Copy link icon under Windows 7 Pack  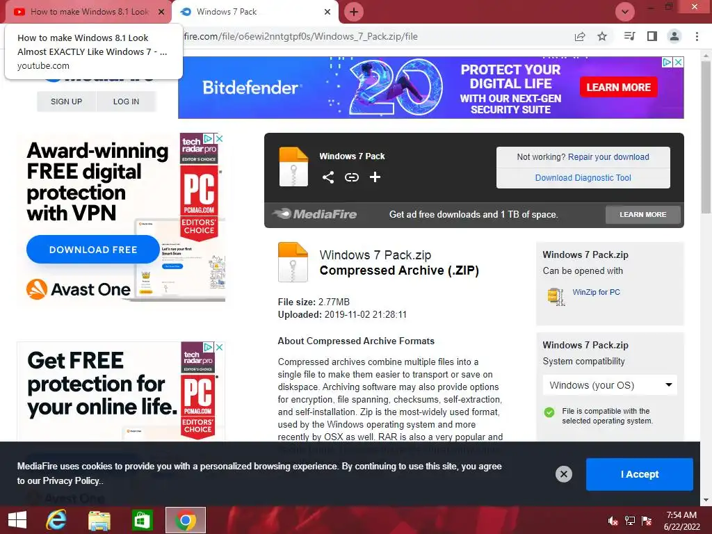tap(351, 177)
